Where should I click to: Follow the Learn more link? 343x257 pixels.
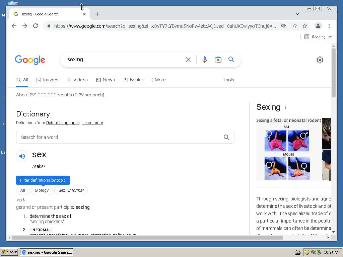pyautogui.click(x=92, y=123)
